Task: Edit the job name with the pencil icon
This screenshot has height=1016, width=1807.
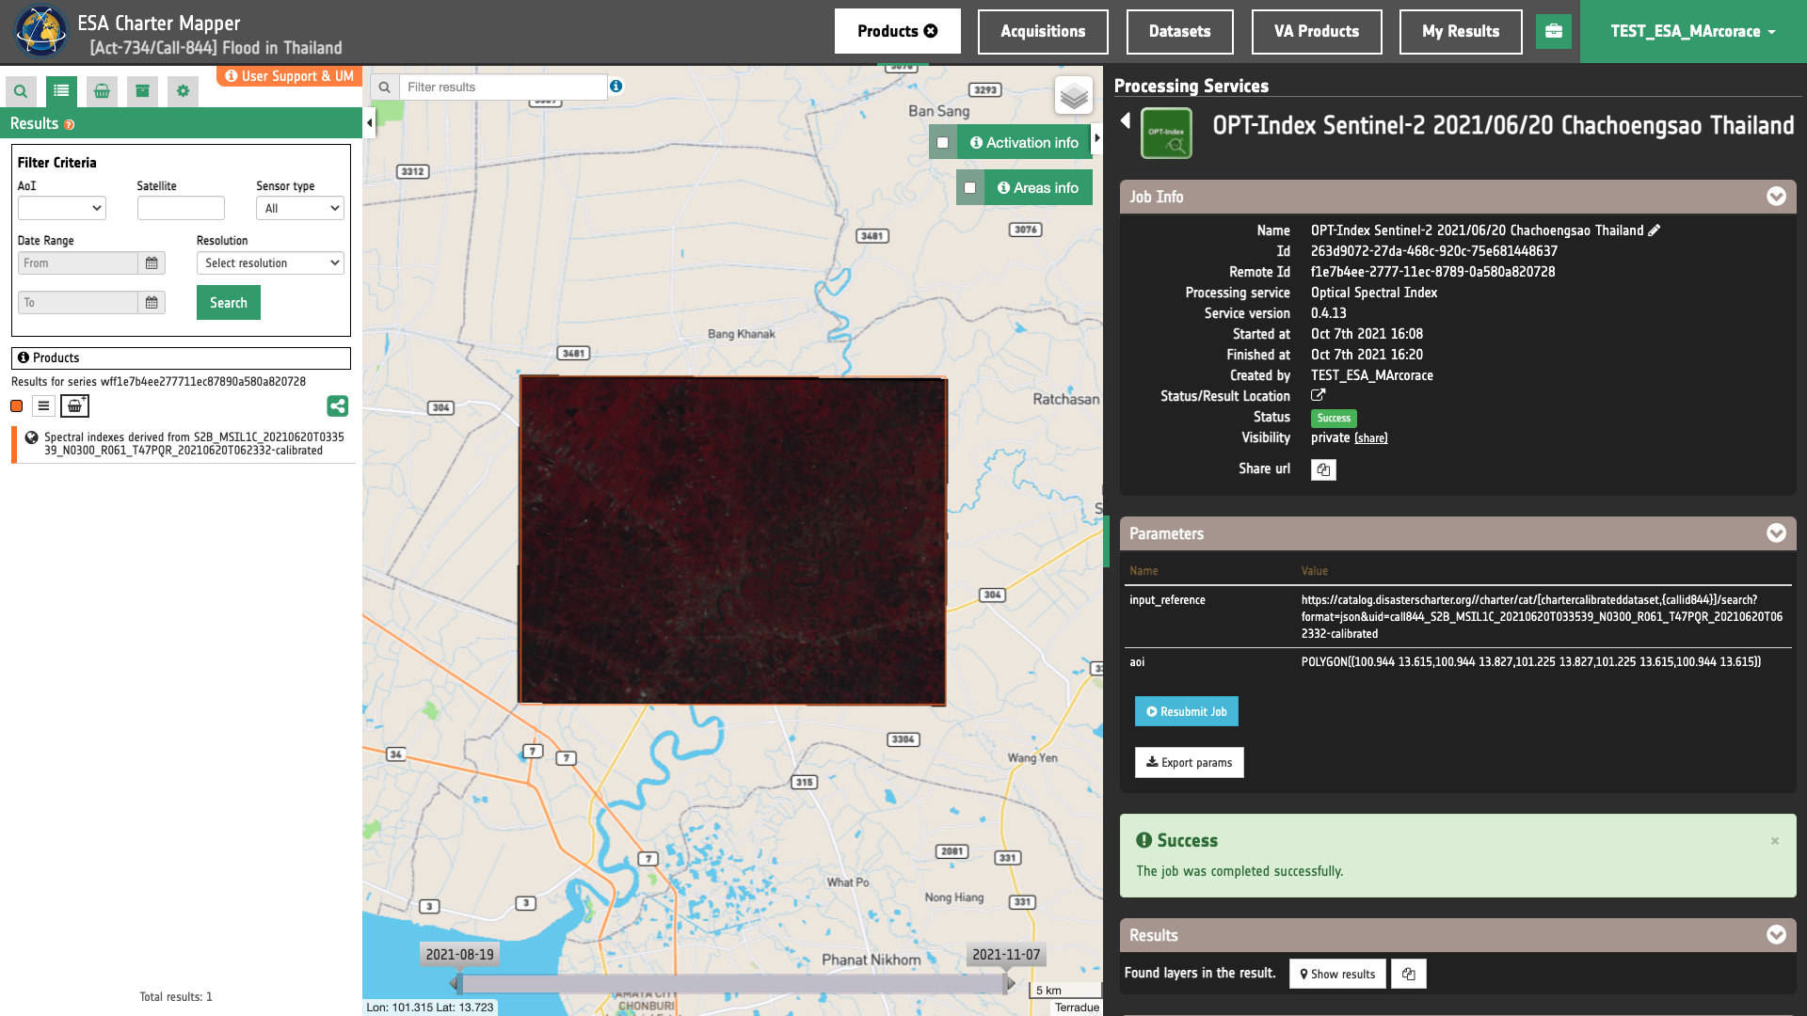Action: click(x=1655, y=230)
